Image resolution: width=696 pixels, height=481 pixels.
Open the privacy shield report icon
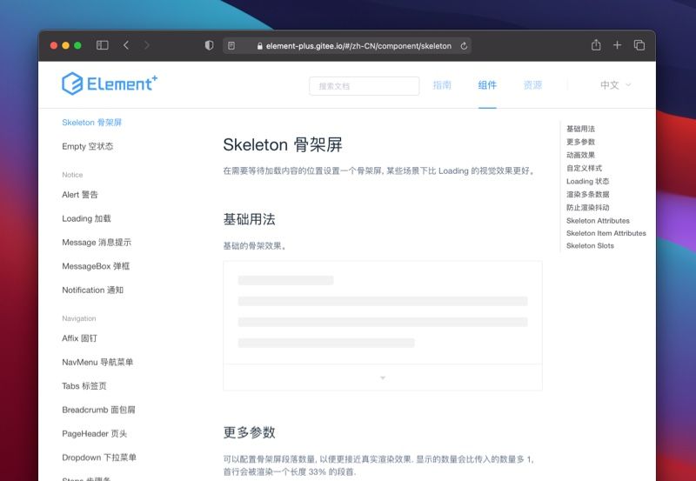(209, 45)
